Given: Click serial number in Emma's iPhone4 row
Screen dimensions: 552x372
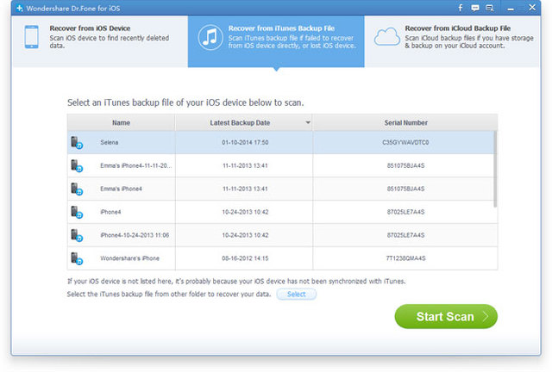Looking at the screenshot, I should (405, 189).
